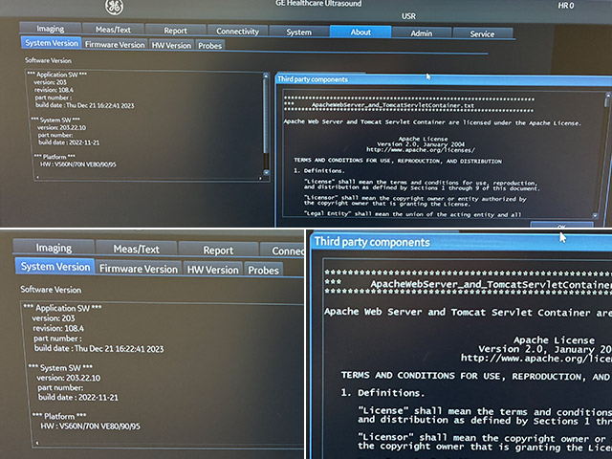Image resolution: width=612 pixels, height=459 pixels.
Task: Select Firmware Version sub-tab in the top photo
Action: click(x=115, y=45)
